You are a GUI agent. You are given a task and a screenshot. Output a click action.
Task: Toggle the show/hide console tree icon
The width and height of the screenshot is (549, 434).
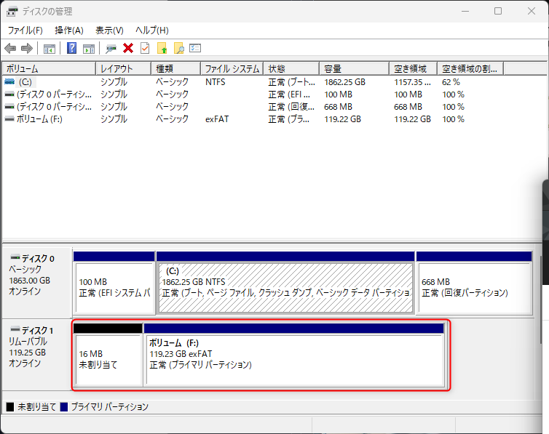point(50,48)
